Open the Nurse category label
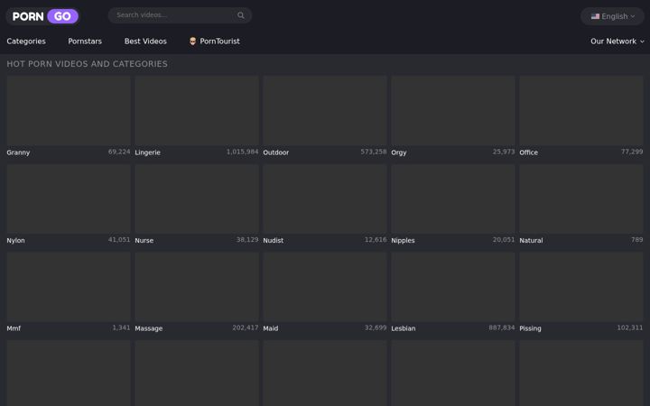The width and height of the screenshot is (650, 406). [x=144, y=240]
